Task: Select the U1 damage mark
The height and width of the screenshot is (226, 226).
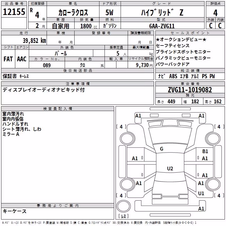Action: pos(201,194)
